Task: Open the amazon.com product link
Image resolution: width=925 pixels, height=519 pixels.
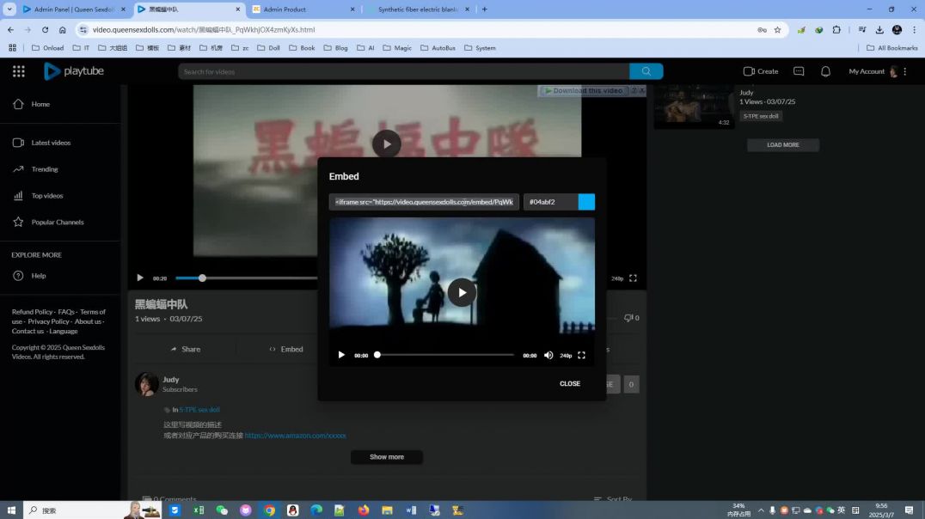Action: [295, 436]
